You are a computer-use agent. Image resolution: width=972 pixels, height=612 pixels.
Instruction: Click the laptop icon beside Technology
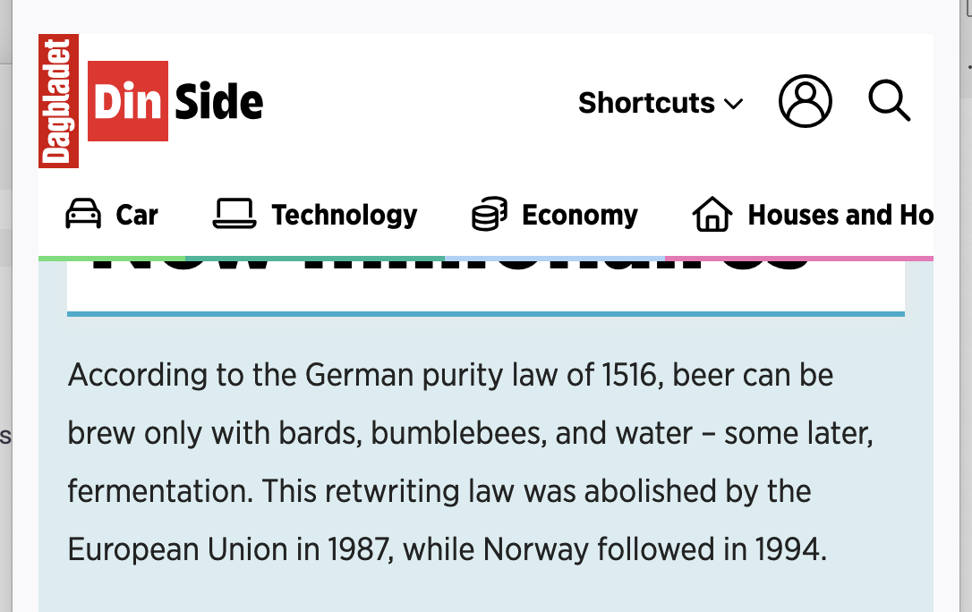pyautogui.click(x=234, y=215)
